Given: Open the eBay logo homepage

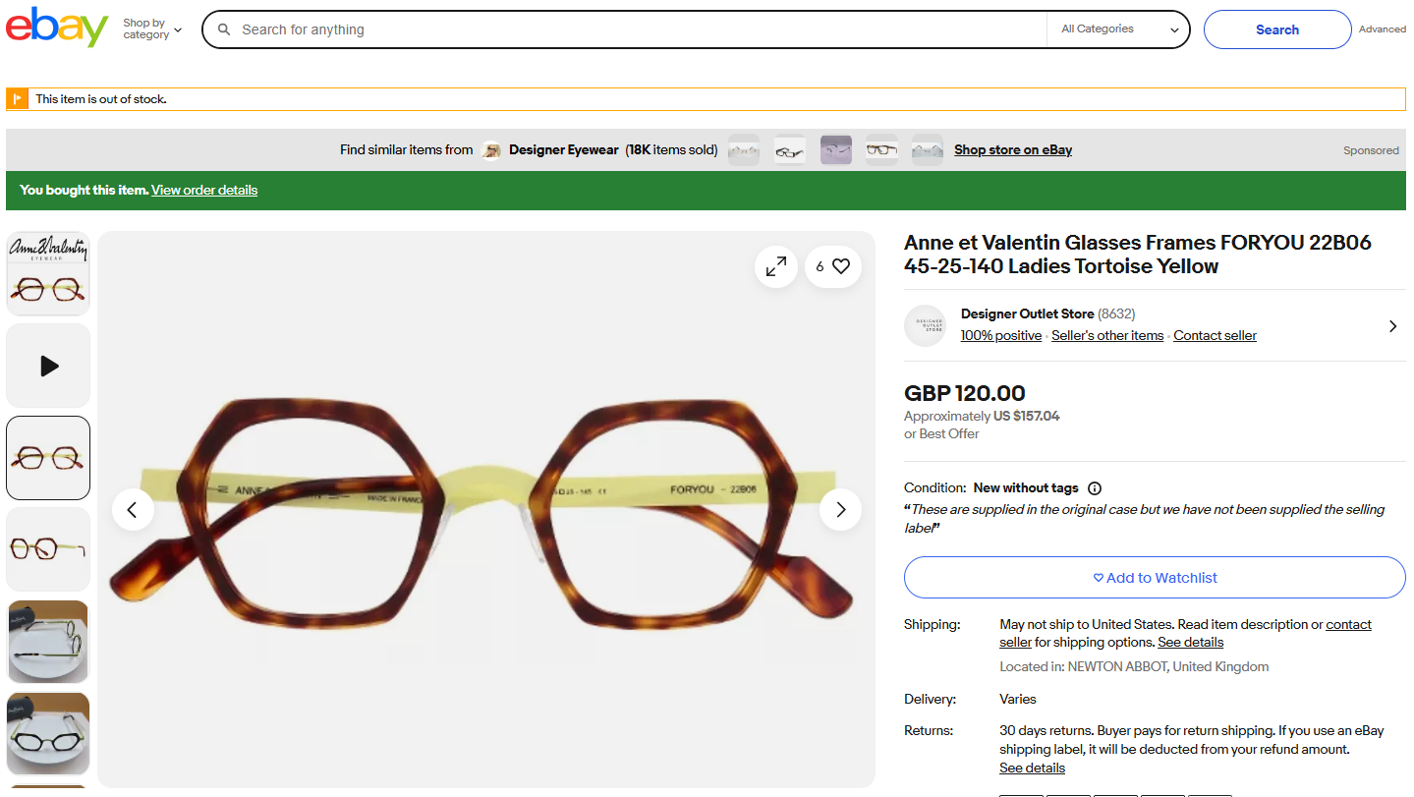Looking at the screenshot, I should tap(57, 28).
